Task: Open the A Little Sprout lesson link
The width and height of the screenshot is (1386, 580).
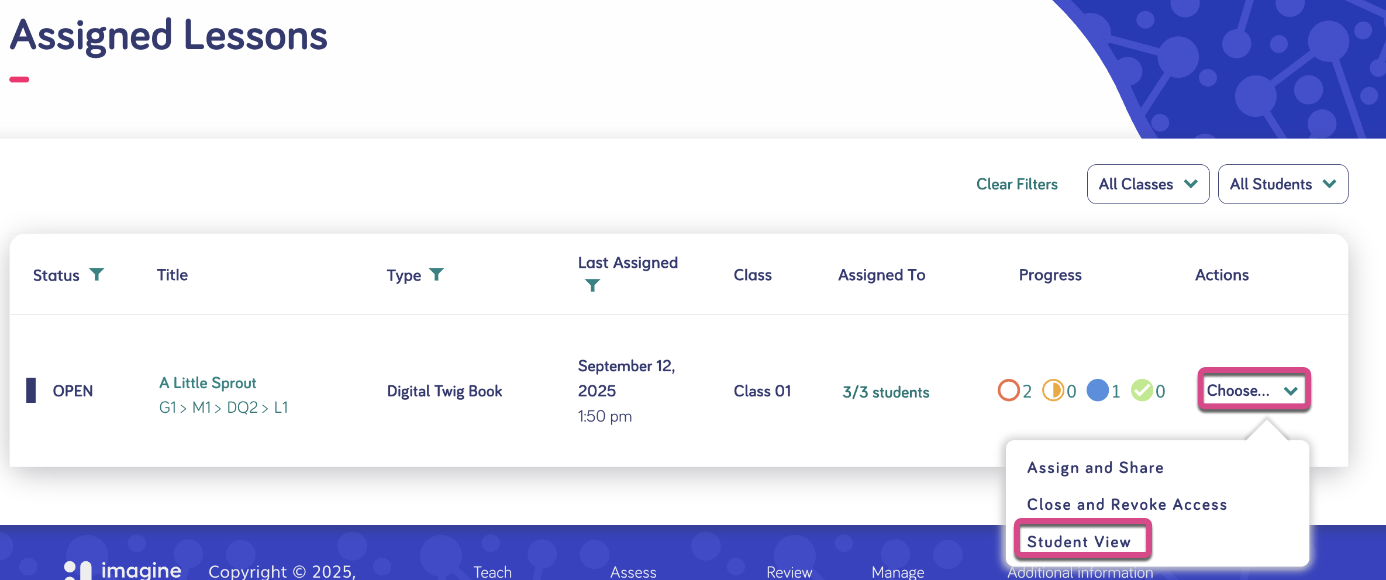Action: (x=208, y=383)
